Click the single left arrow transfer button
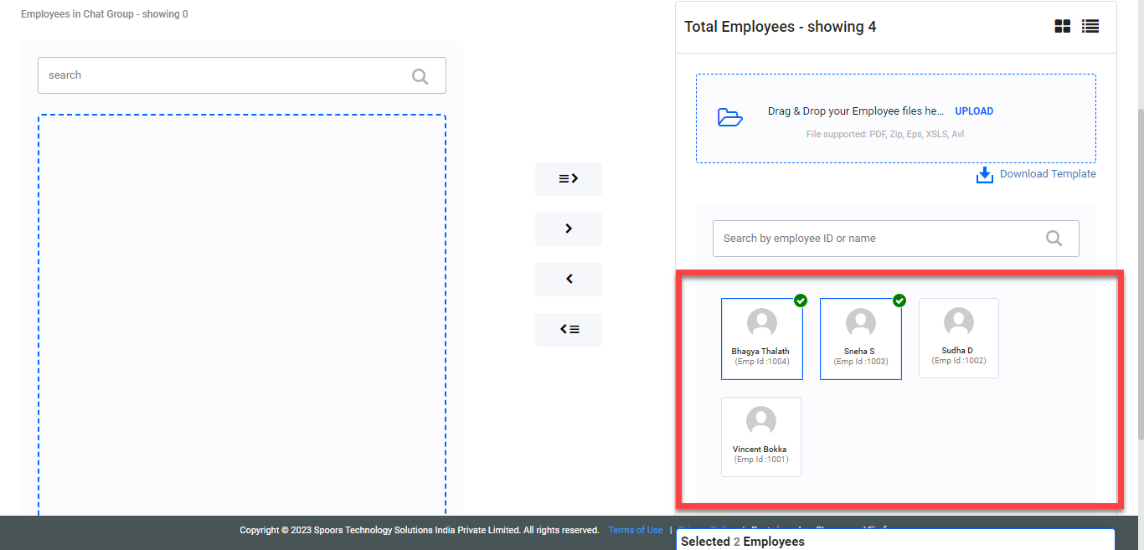 click(569, 279)
